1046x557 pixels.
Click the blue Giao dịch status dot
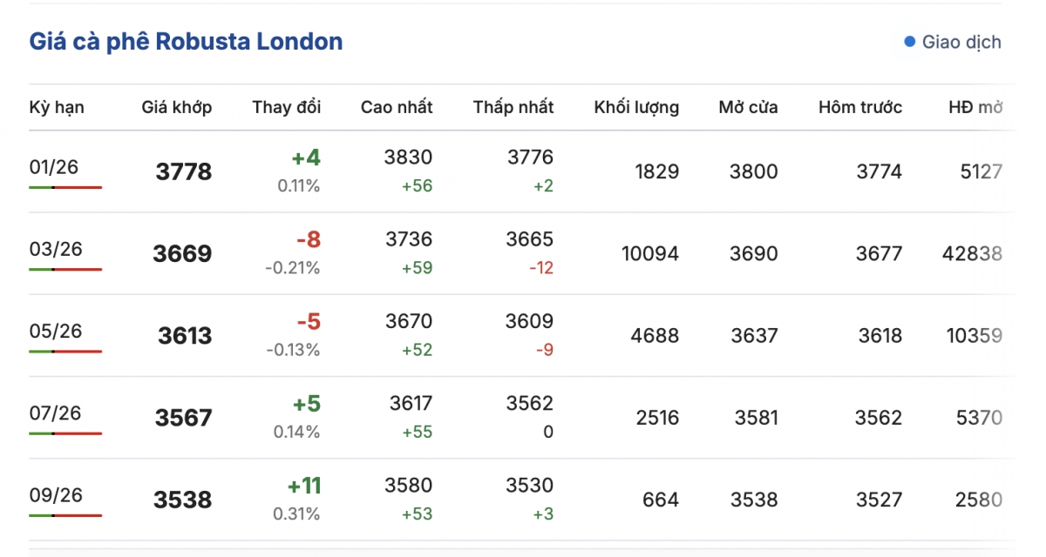coord(910,42)
